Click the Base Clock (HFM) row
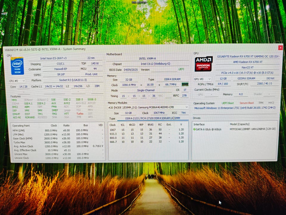 (58, 138)
